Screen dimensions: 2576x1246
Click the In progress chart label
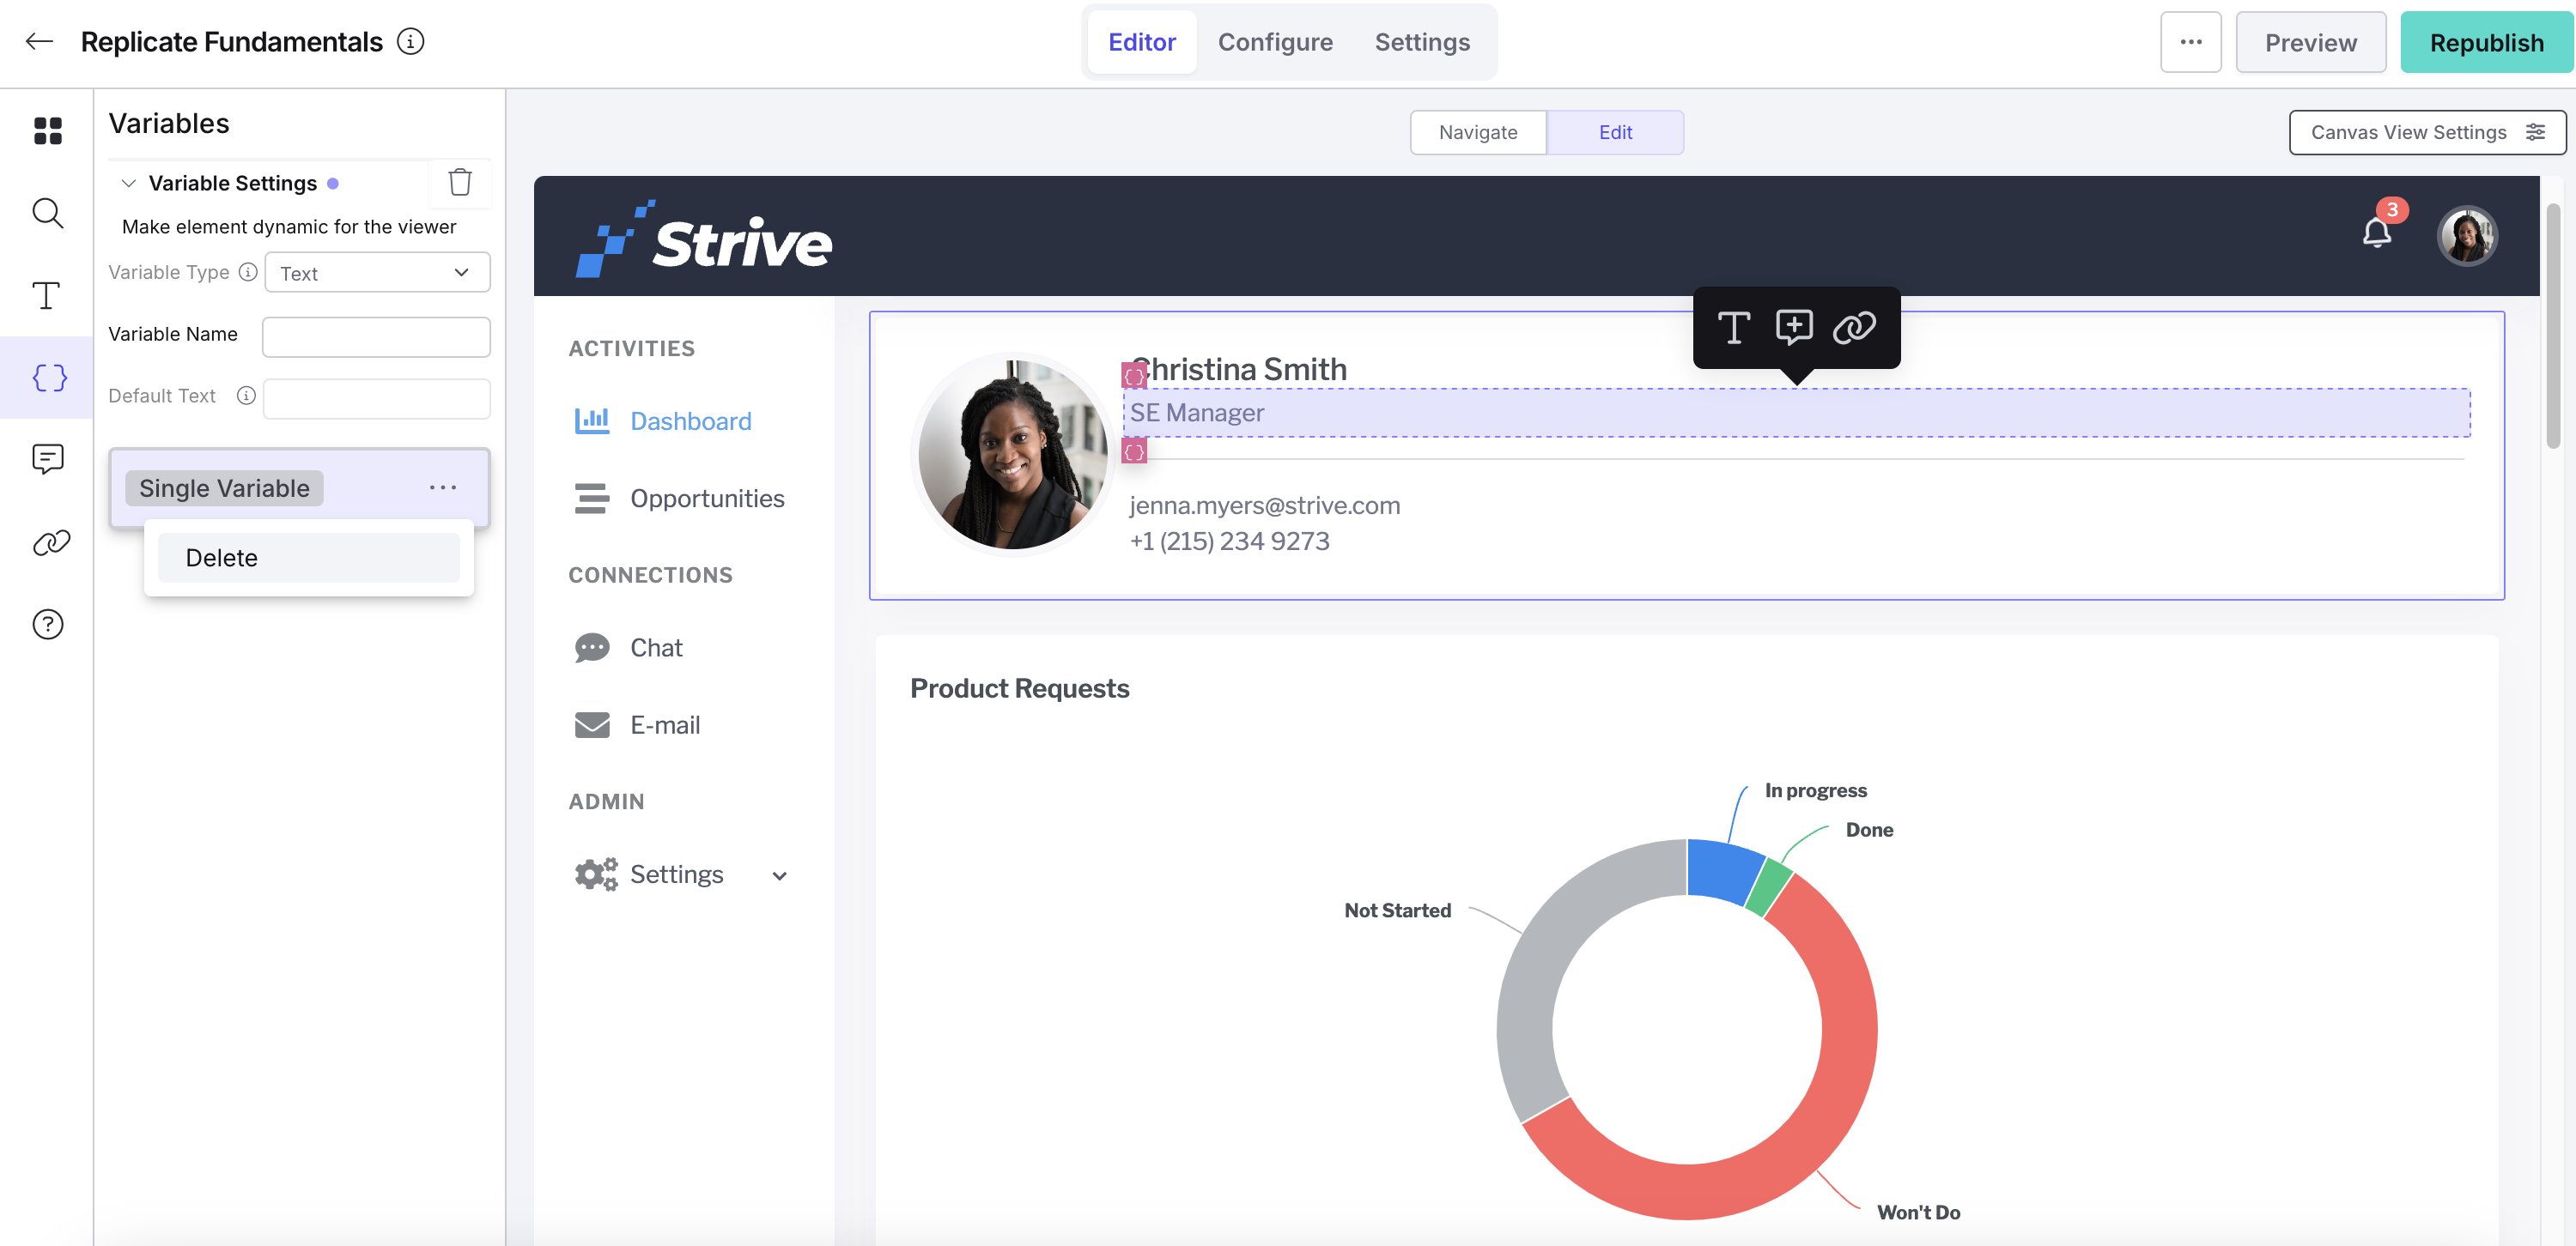pyautogui.click(x=1816, y=789)
